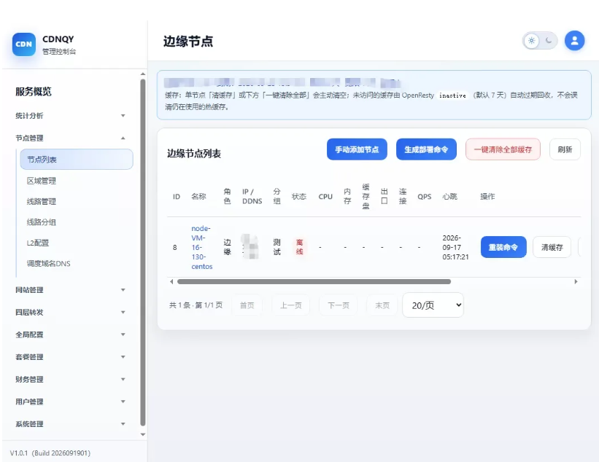Viewport: 599px width, 462px height.
Task: Open 线路分组 submenu item
Action: (42, 222)
